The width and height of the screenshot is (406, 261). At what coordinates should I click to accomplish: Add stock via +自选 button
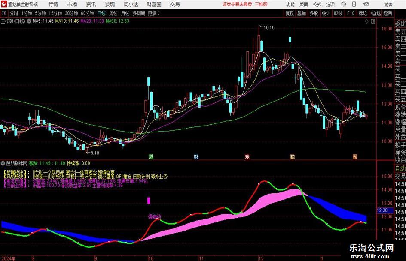click(x=375, y=13)
